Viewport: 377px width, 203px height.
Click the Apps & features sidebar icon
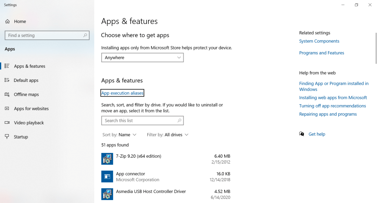(7, 66)
